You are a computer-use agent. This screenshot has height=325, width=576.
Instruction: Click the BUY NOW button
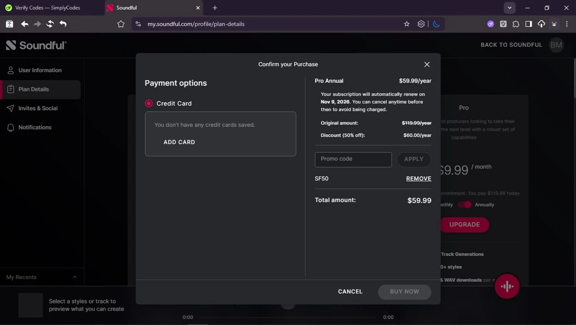coord(404,292)
